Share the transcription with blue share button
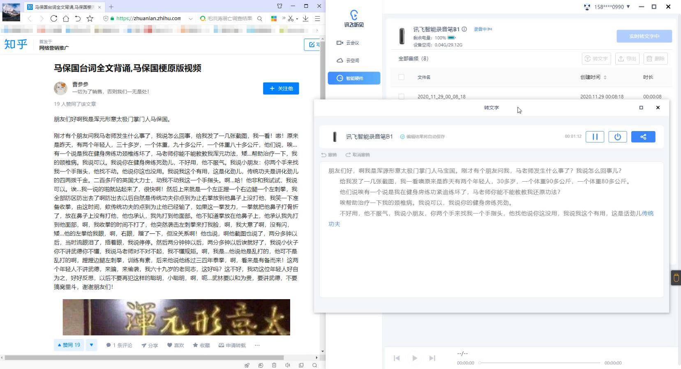 point(643,137)
